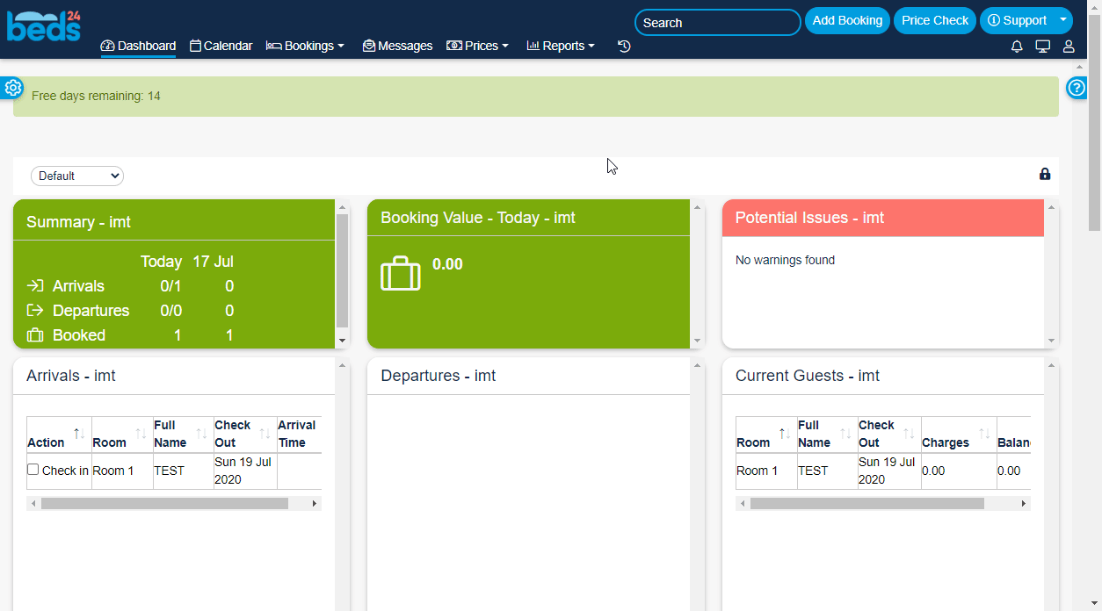
Task: Tick Check in checkbox for Room 1
Action: click(33, 470)
